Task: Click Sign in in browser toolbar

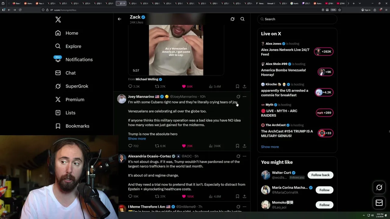Action: [366, 10]
